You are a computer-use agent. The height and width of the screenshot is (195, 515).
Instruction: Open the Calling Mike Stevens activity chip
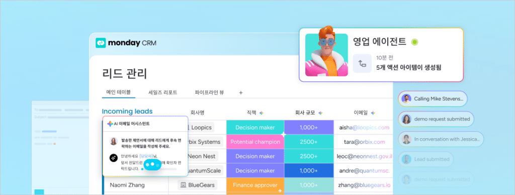433,99
